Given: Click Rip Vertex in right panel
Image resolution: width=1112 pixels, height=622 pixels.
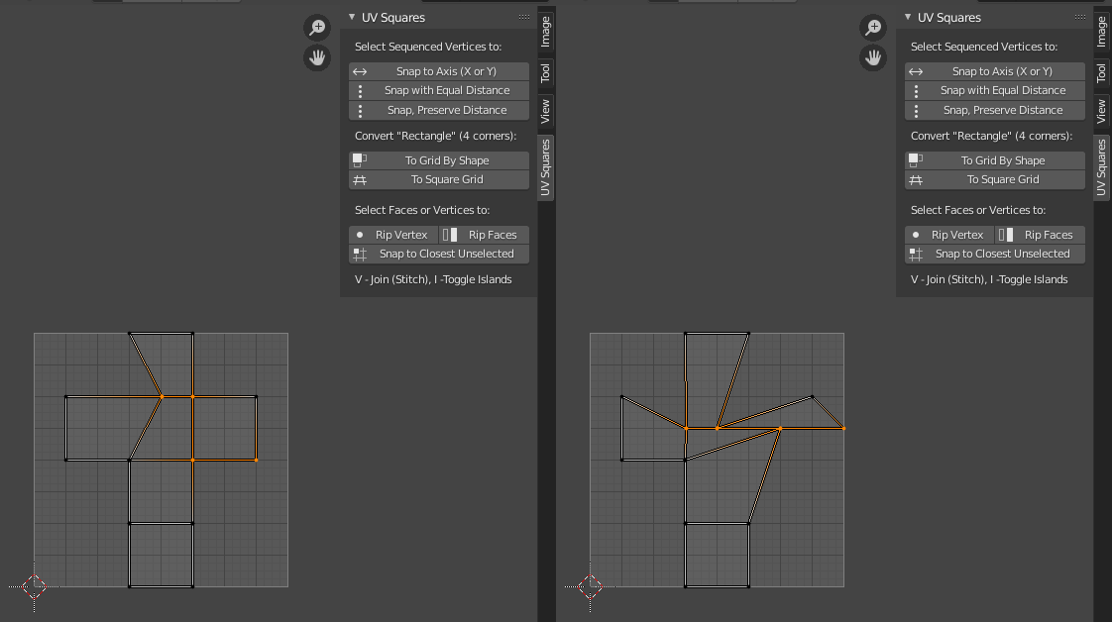Looking at the screenshot, I should 949,235.
